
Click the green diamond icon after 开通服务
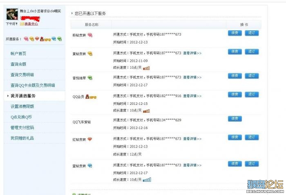pyautogui.click(x=60, y=39)
